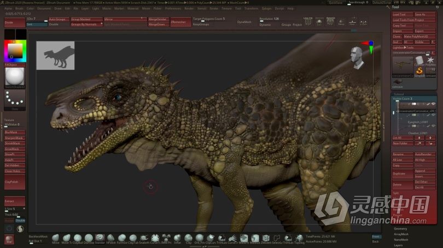This screenshot has height=248, width=443.
Task: Move subtool down with arrow button
Action: pyautogui.click(x=430, y=138)
